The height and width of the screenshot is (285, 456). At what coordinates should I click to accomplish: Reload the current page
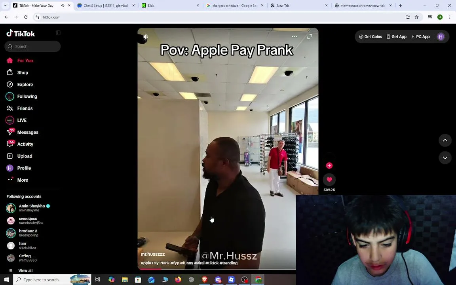[26, 17]
